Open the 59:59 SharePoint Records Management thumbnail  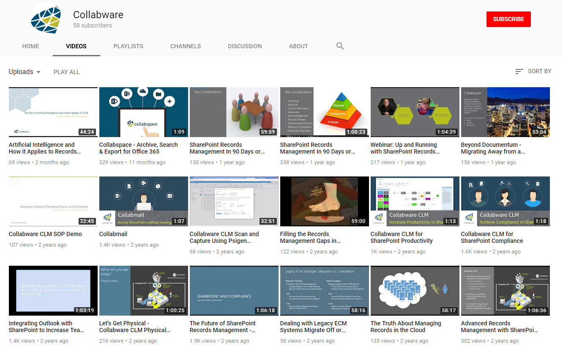point(234,112)
